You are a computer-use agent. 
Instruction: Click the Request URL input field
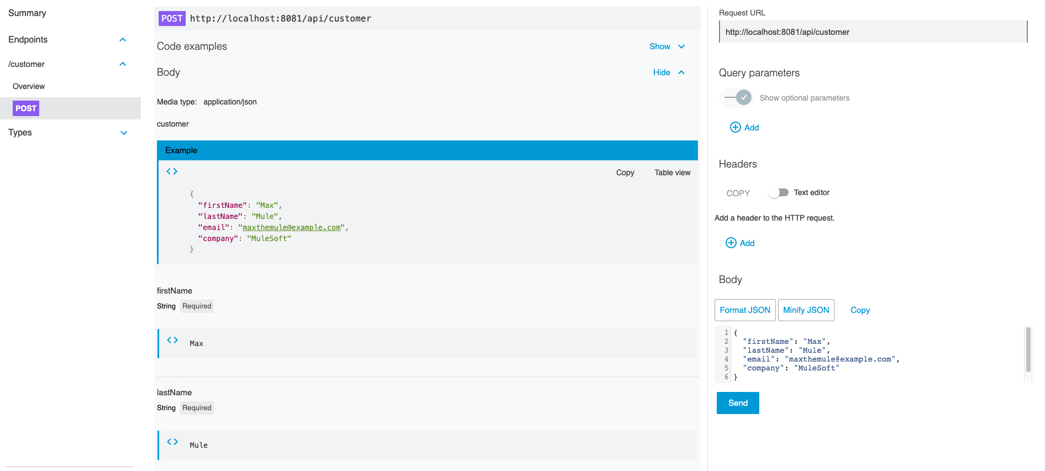[x=873, y=32]
